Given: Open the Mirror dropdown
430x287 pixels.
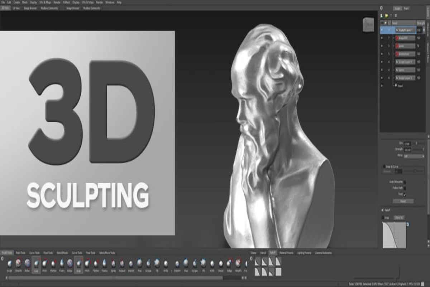Looking at the screenshot, I should 414,156.
